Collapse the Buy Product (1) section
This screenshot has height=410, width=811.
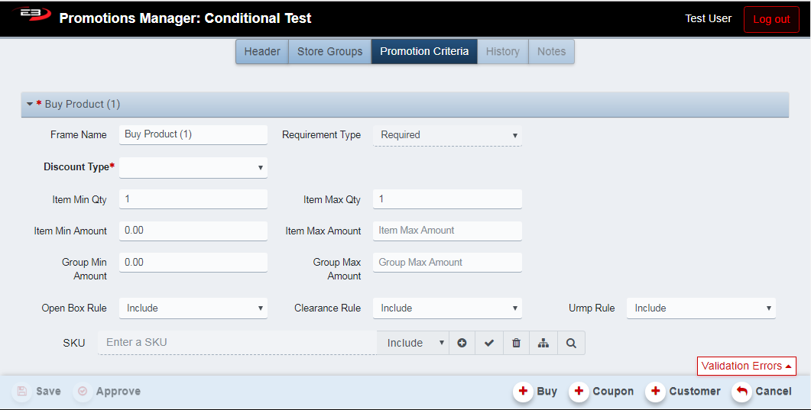(30, 104)
